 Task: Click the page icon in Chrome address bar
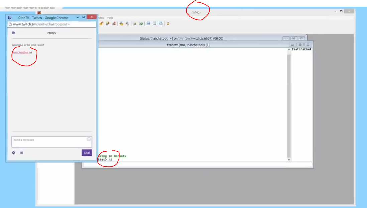[x=10, y=24]
